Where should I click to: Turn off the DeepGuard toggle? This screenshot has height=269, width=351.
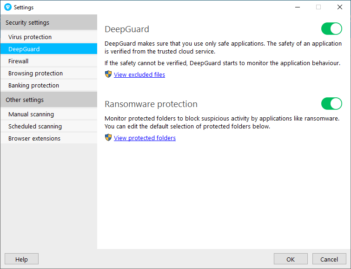coord(331,29)
